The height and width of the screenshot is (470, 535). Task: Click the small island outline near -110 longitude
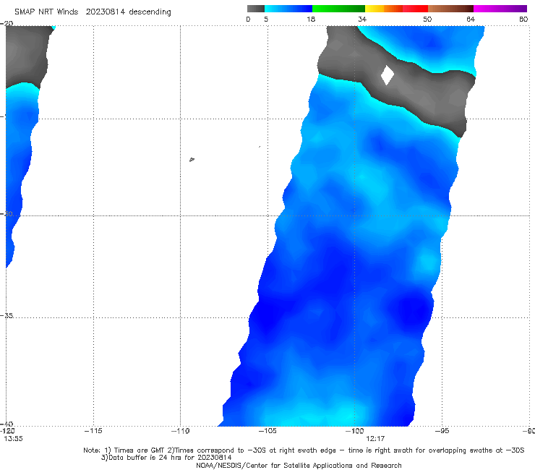click(192, 159)
